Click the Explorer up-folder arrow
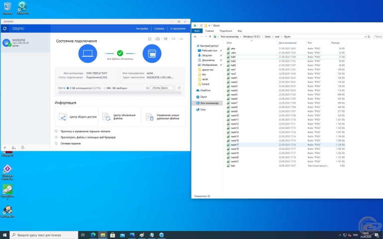This screenshot has width=383, height=239. 210,36
